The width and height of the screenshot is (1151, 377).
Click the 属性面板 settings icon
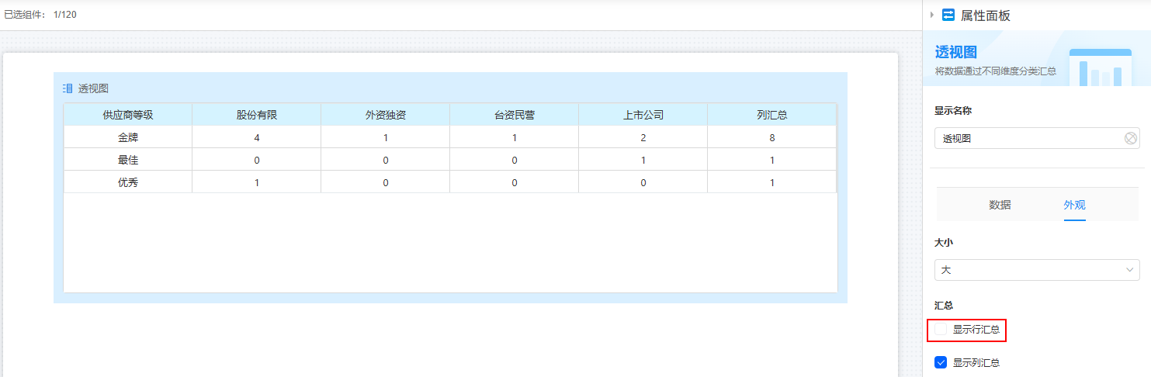tap(948, 15)
